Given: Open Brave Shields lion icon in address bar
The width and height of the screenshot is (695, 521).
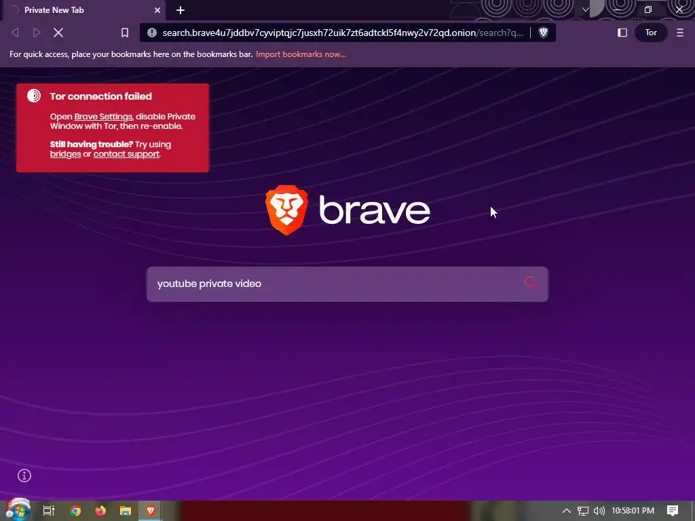Looking at the screenshot, I should 544,33.
